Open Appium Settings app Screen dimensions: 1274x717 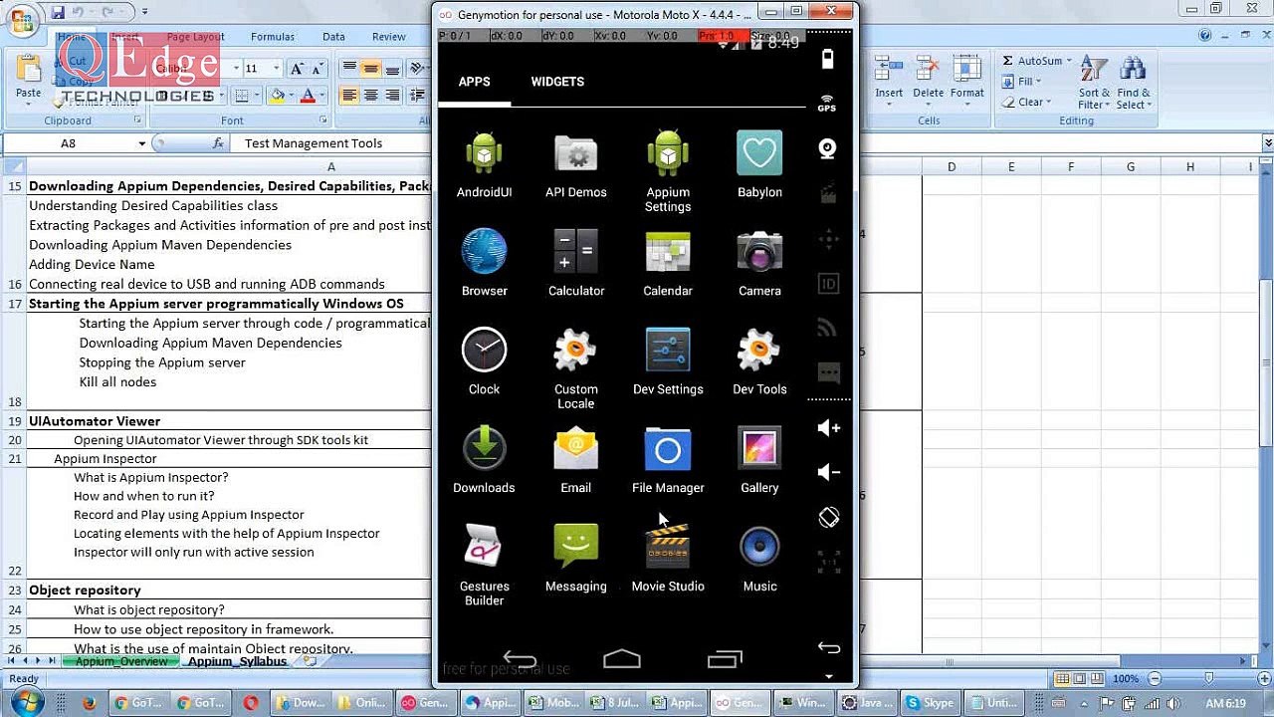(668, 171)
